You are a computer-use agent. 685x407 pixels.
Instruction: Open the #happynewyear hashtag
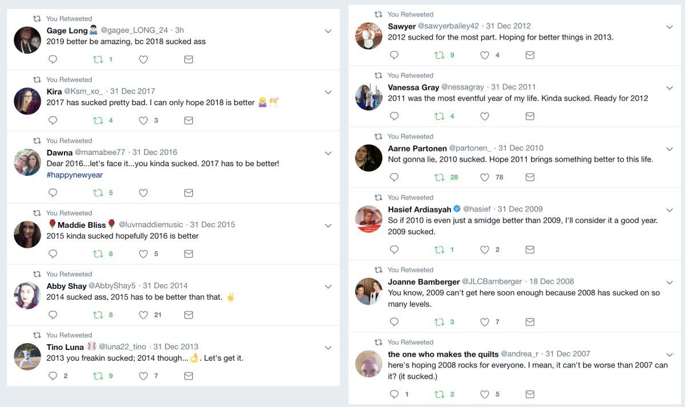pyautogui.click(x=75, y=175)
